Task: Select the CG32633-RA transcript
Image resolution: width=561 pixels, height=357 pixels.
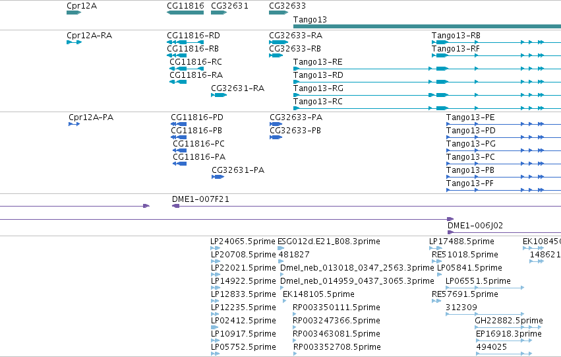Action: (x=278, y=42)
